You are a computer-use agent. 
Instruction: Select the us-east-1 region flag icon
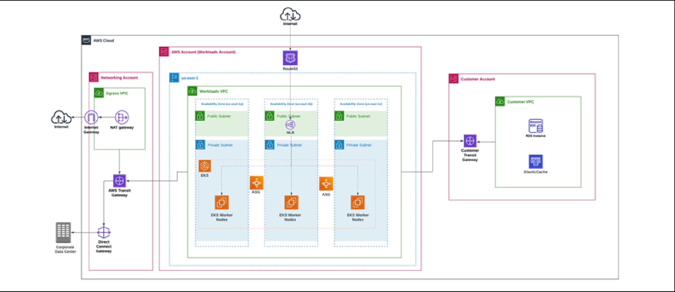pyautogui.click(x=174, y=78)
